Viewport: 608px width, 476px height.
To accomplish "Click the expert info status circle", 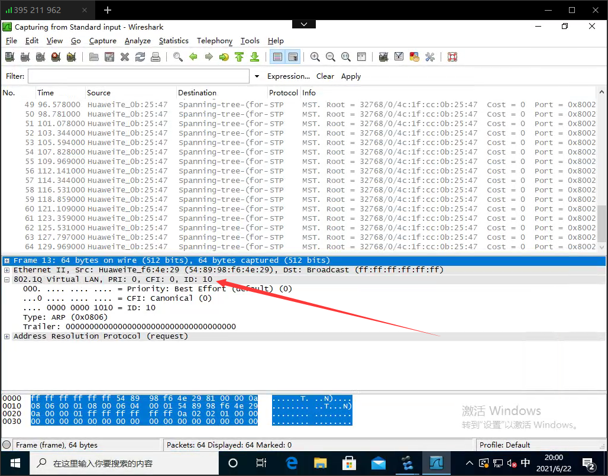I will (7, 445).
